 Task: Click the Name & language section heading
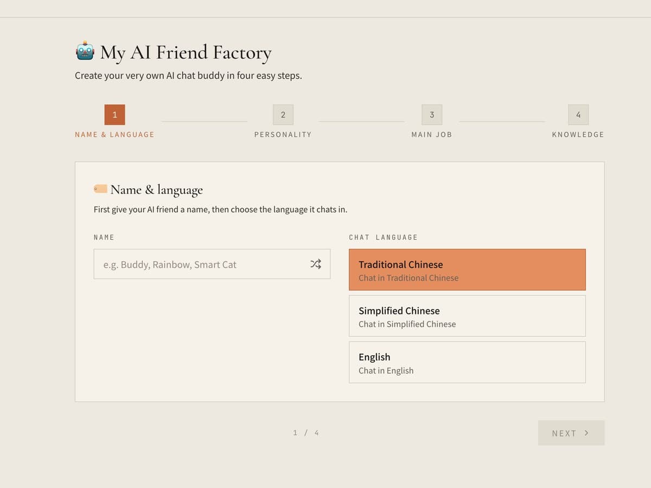[x=156, y=189]
